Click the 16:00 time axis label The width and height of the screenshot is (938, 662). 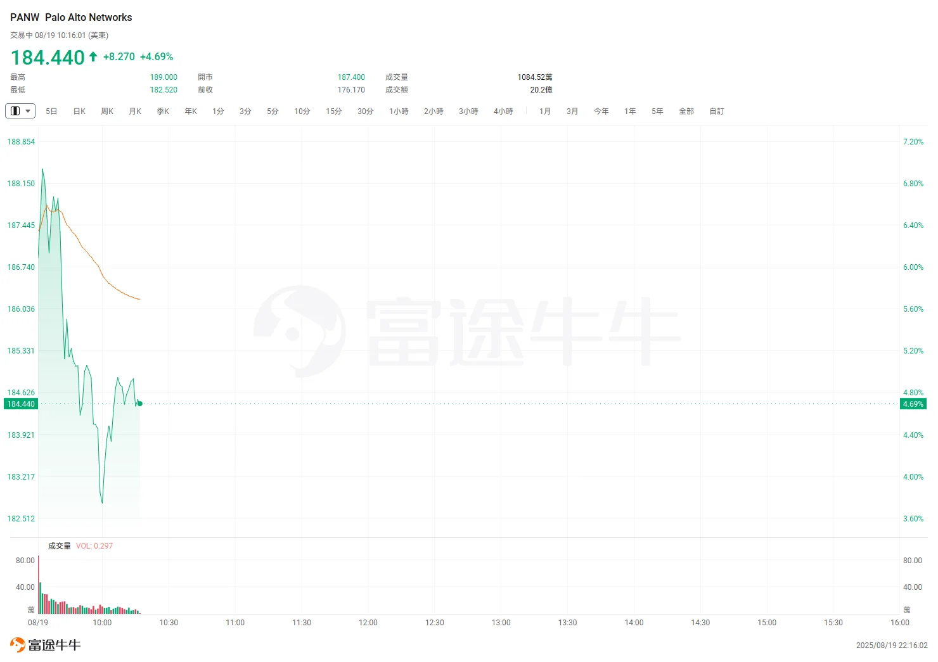click(900, 623)
